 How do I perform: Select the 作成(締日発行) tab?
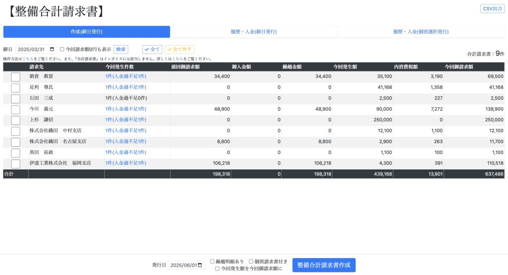coord(86,32)
